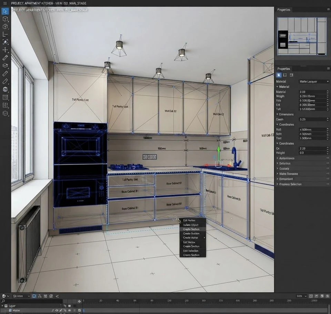Click the Height value field

click(314, 153)
